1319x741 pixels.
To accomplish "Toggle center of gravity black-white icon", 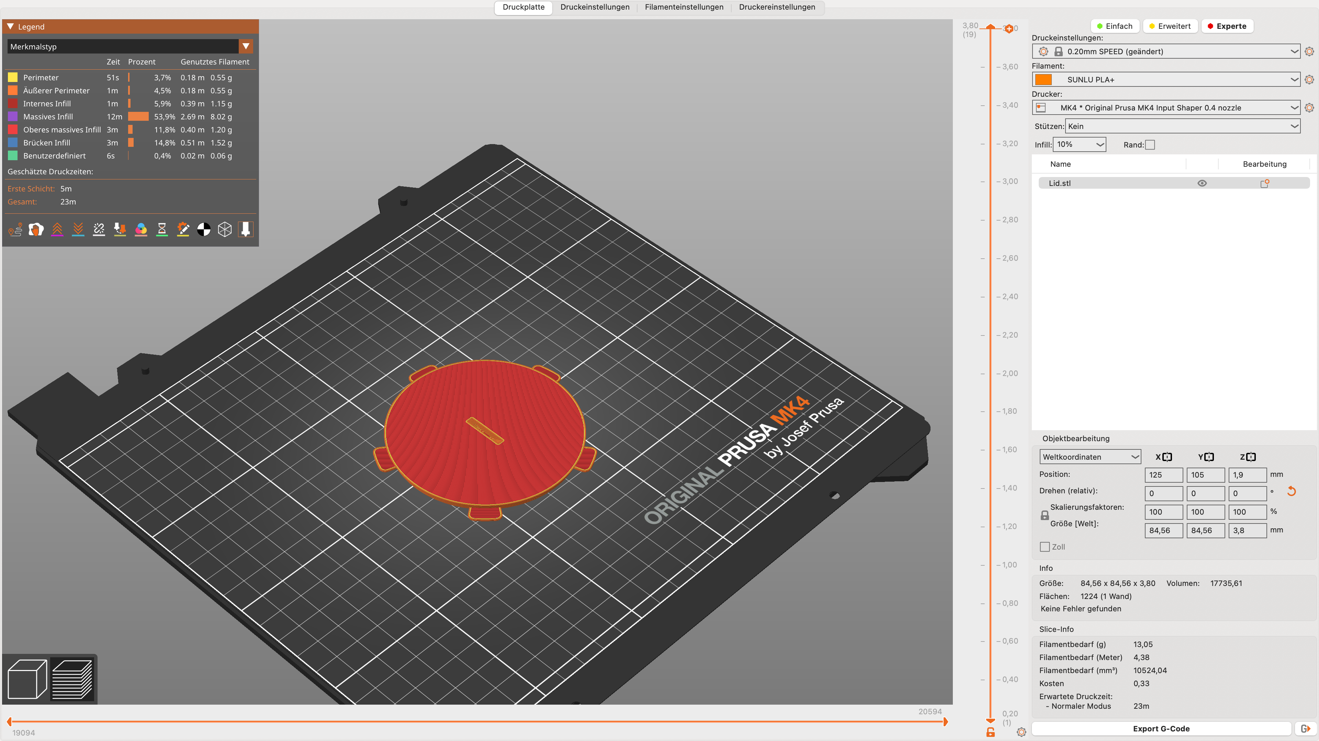I will pyautogui.click(x=204, y=230).
